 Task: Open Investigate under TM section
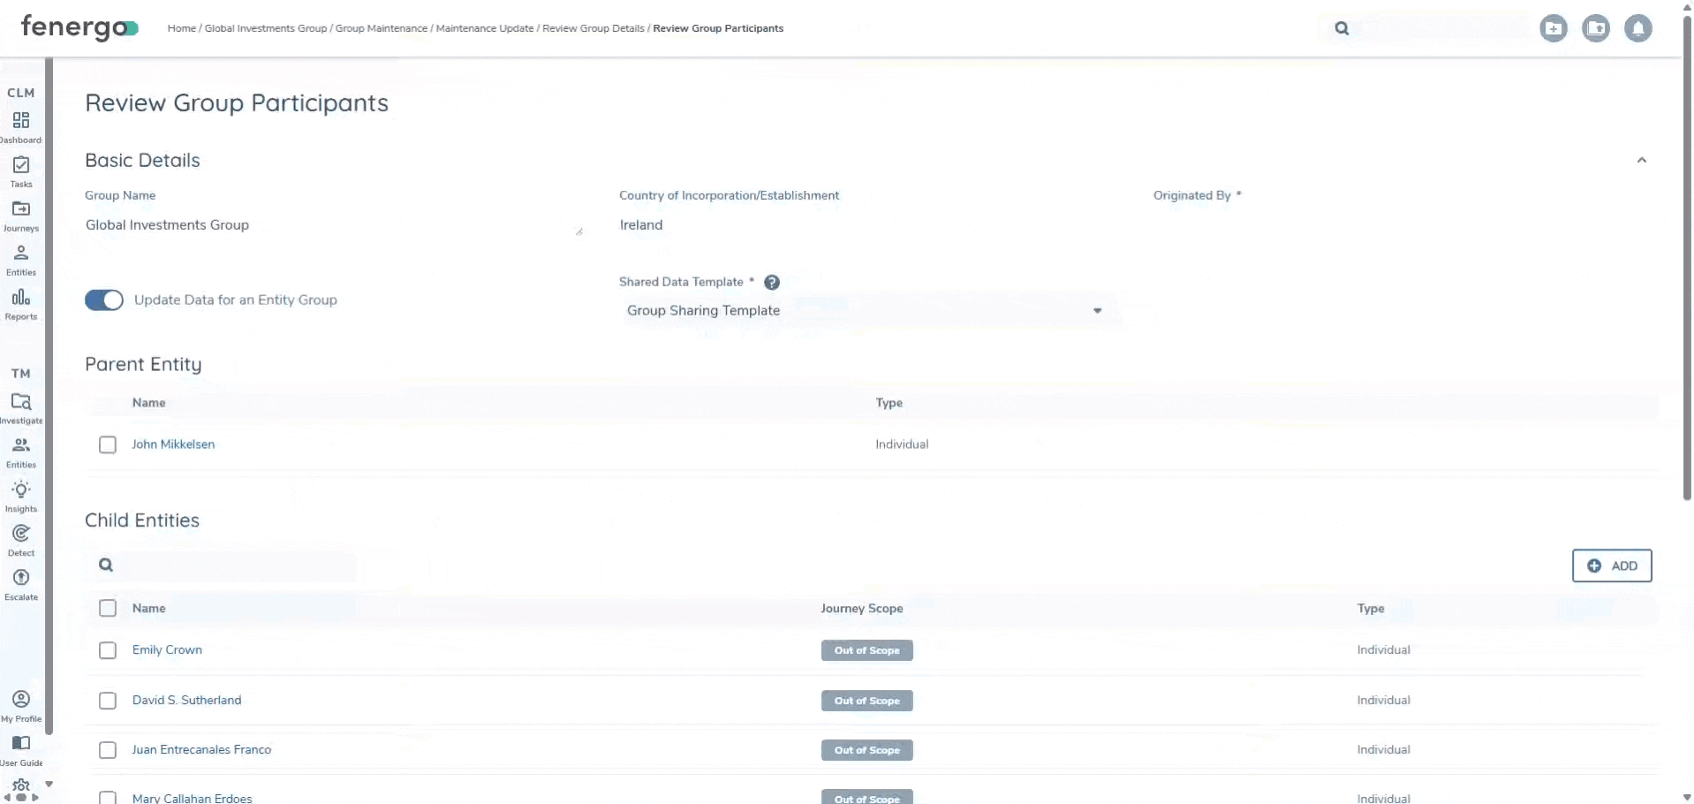[x=21, y=402]
